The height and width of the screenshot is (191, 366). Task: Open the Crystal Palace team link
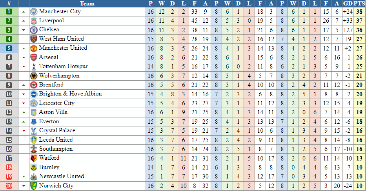57,130
